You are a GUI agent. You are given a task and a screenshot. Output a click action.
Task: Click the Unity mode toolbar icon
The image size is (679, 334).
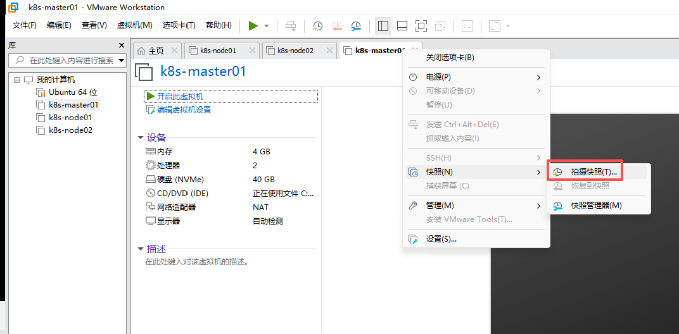click(440, 26)
